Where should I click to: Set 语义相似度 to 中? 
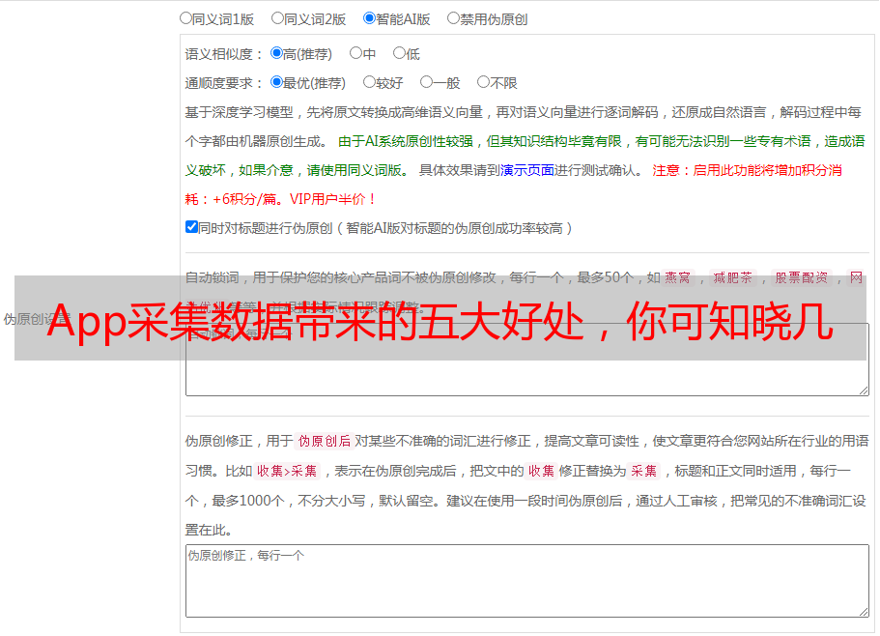(355, 53)
